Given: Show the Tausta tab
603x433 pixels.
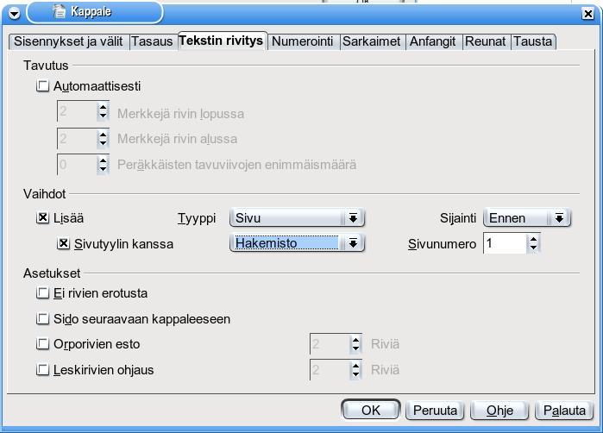Looking at the screenshot, I should pos(532,41).
